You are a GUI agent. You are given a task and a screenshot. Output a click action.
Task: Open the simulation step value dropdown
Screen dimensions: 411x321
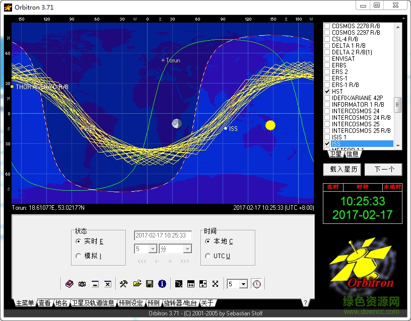point(145,249)
